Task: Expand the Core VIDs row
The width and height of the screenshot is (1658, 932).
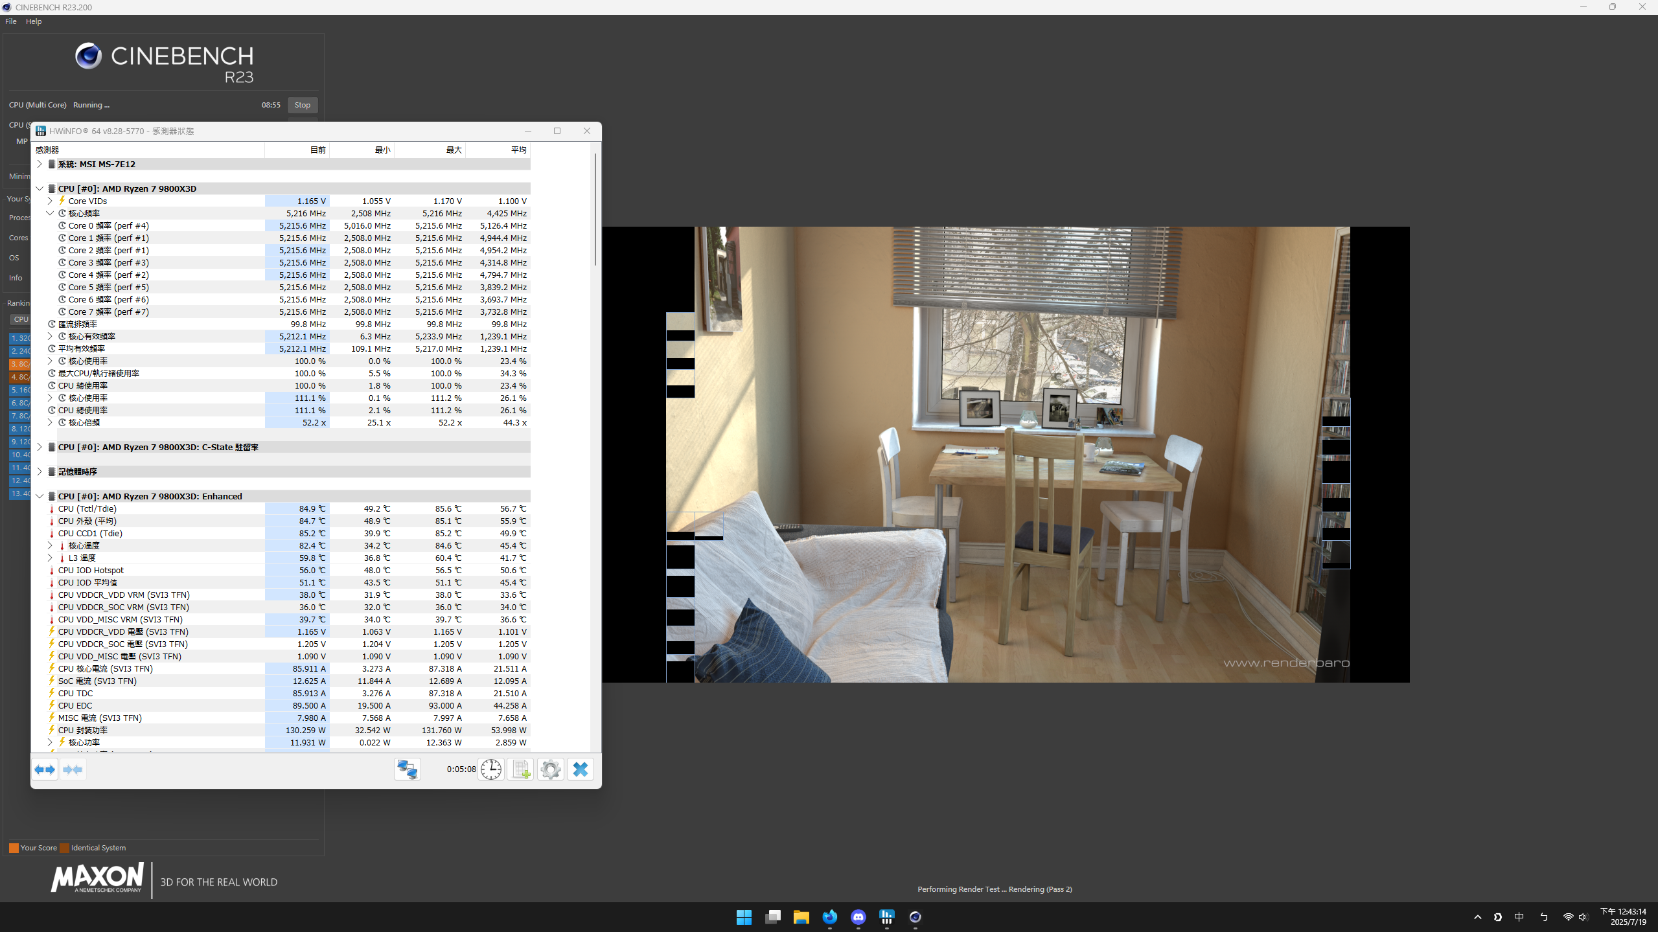Action: click(50, 201)
